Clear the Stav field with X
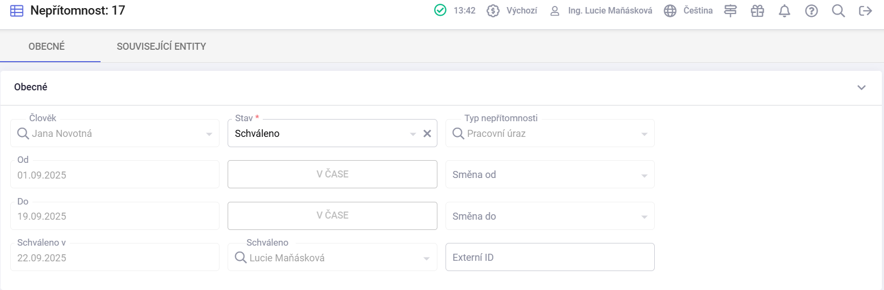The width and height of the screenshot is (884, 290). pos(427,134)
